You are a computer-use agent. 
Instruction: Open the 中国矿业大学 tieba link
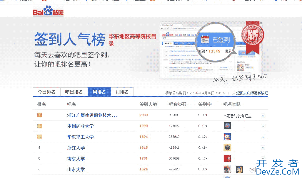(80, 126)
